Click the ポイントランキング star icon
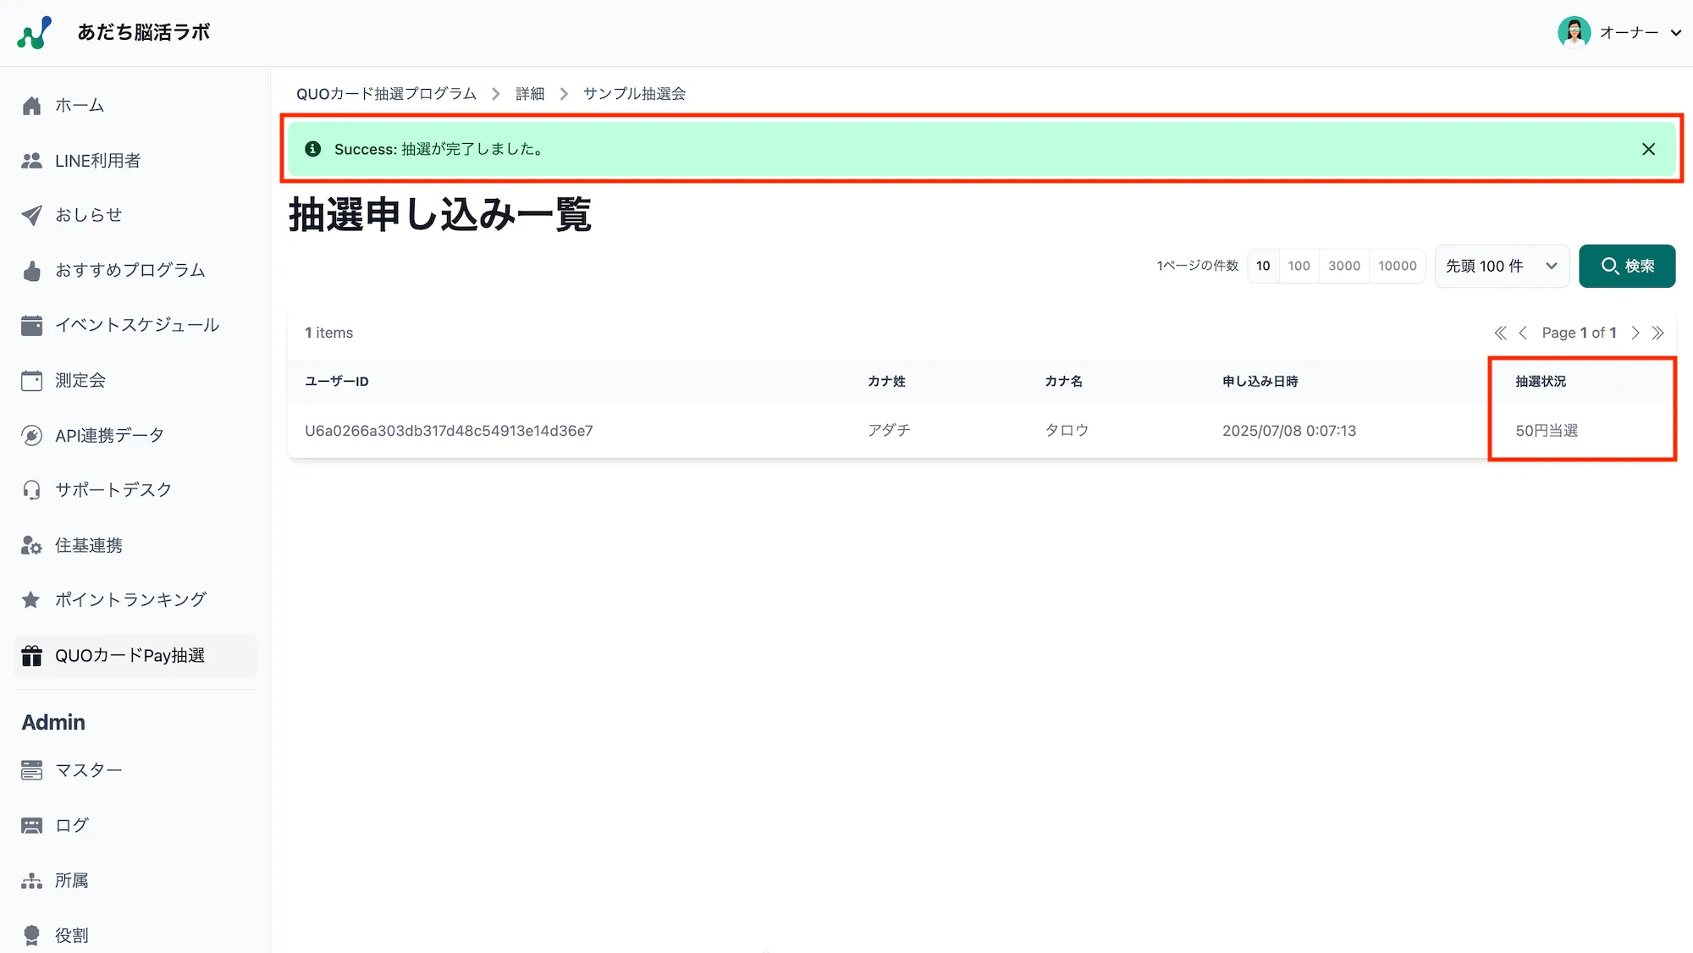This screenshot has height=953, width=1693. pos(31,600)
